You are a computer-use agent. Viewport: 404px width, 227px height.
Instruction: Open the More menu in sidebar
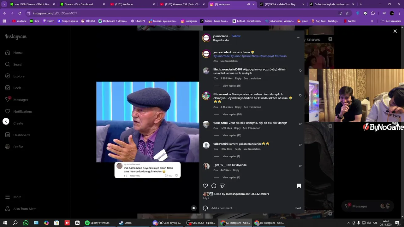click(13, 197)
